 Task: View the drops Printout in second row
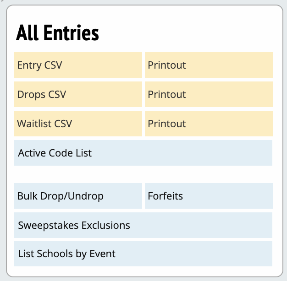click(x=209, y=94)
